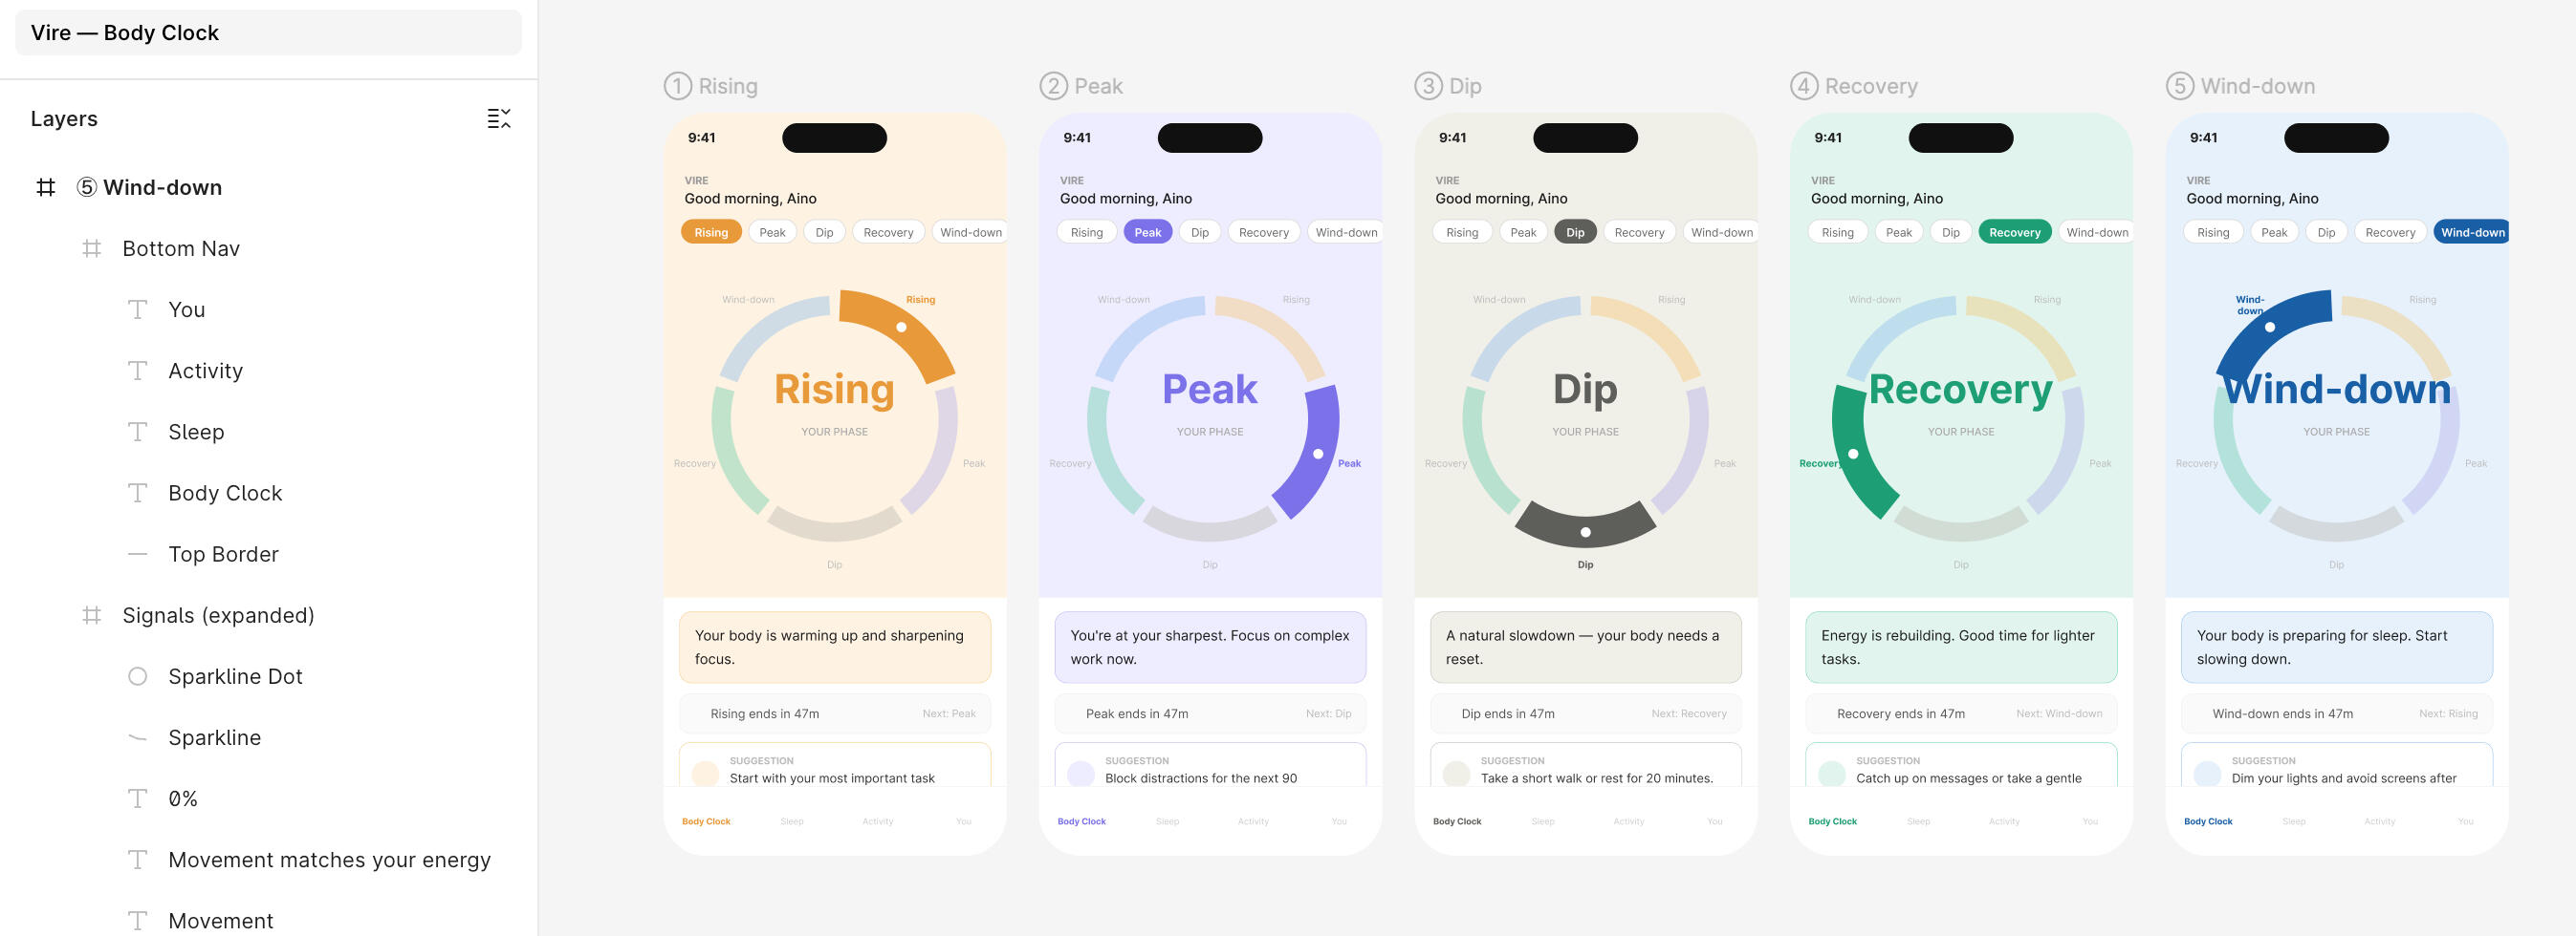Select the Movement matches your energy layer
Screen dimensions: 2576x936
[x=329, y=861]
